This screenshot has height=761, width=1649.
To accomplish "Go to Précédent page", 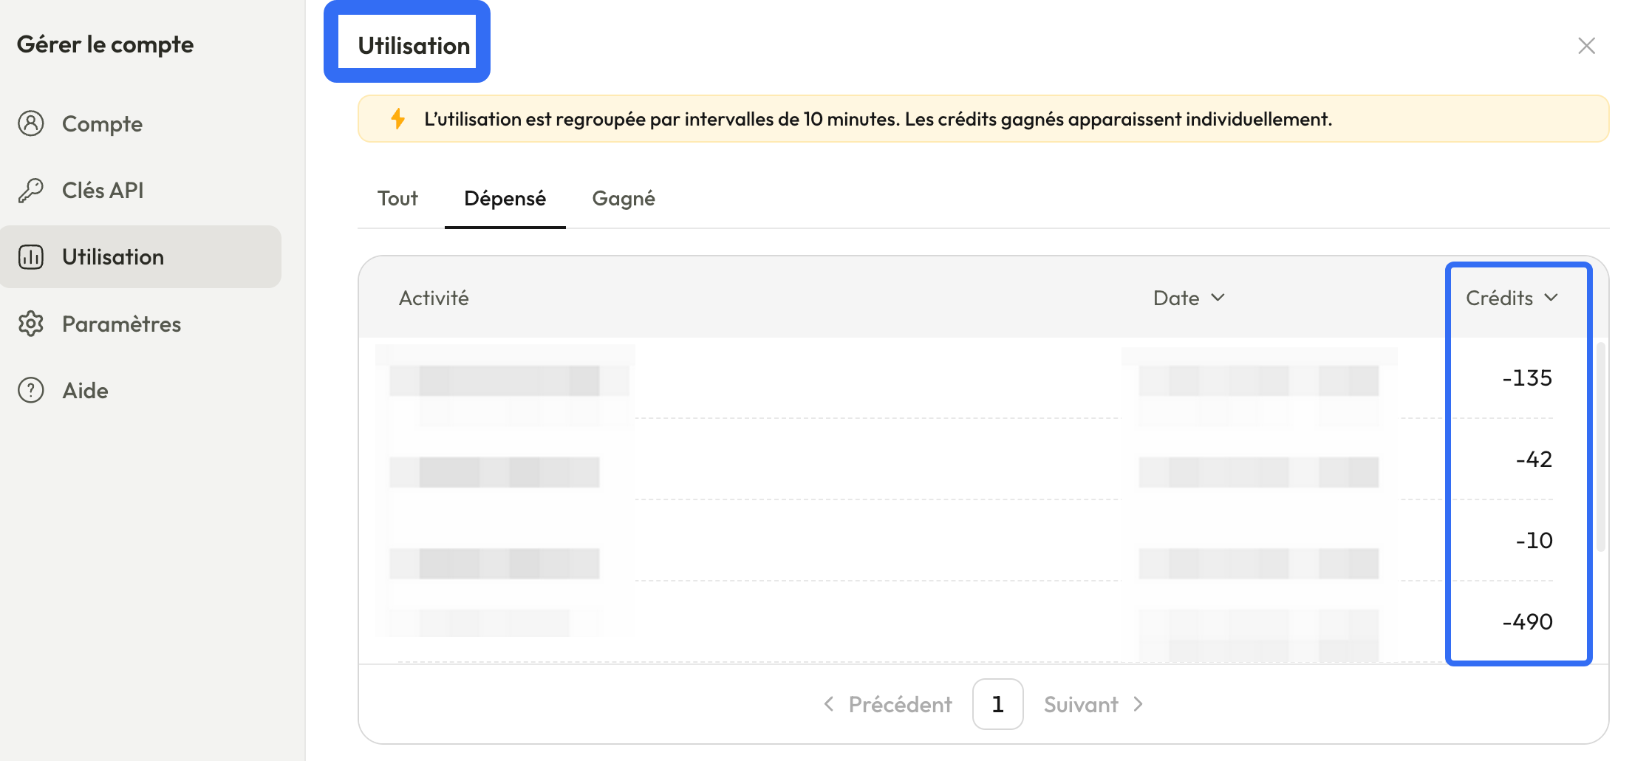I will (887, 704).
